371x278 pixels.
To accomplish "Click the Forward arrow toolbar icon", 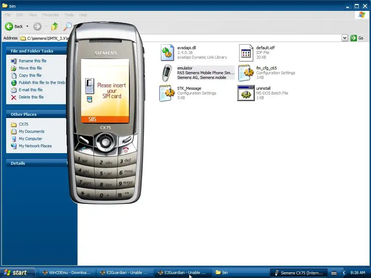I will click(x=37, y=26).
